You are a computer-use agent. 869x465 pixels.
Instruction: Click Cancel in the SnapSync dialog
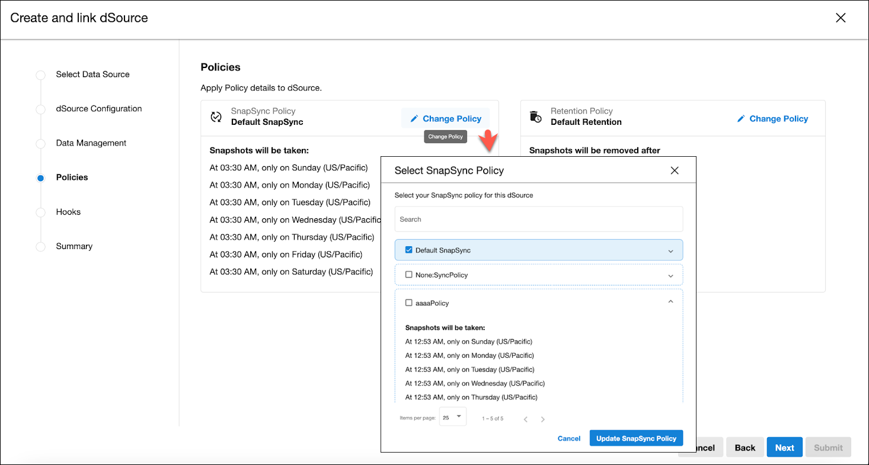pos(568,438)
